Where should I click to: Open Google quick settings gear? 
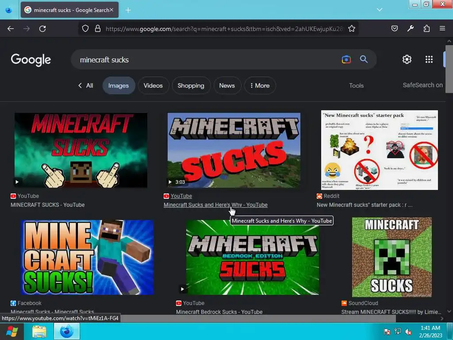407,59
